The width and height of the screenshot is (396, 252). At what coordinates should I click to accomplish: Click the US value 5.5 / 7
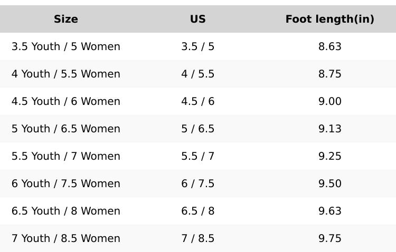(197, 157)
